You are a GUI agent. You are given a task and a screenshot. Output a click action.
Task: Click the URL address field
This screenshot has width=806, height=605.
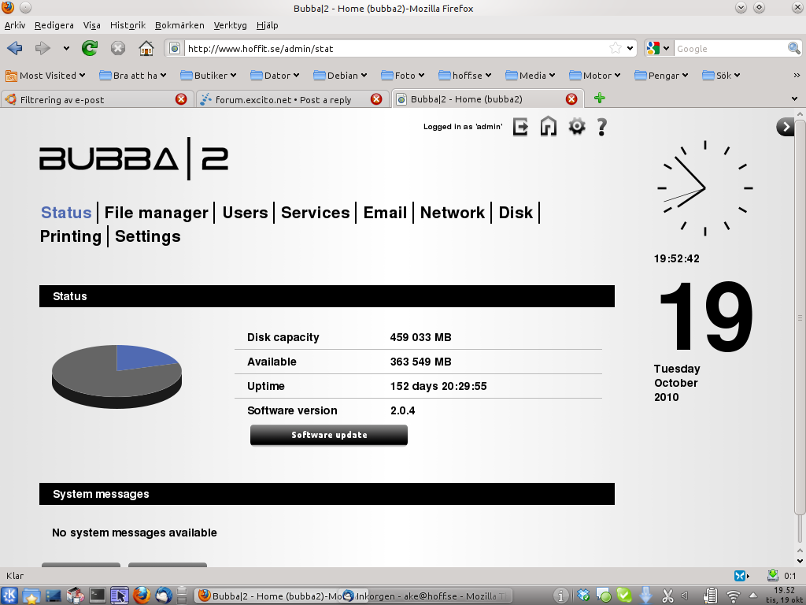pyautogui.click(x=396, y=48)
